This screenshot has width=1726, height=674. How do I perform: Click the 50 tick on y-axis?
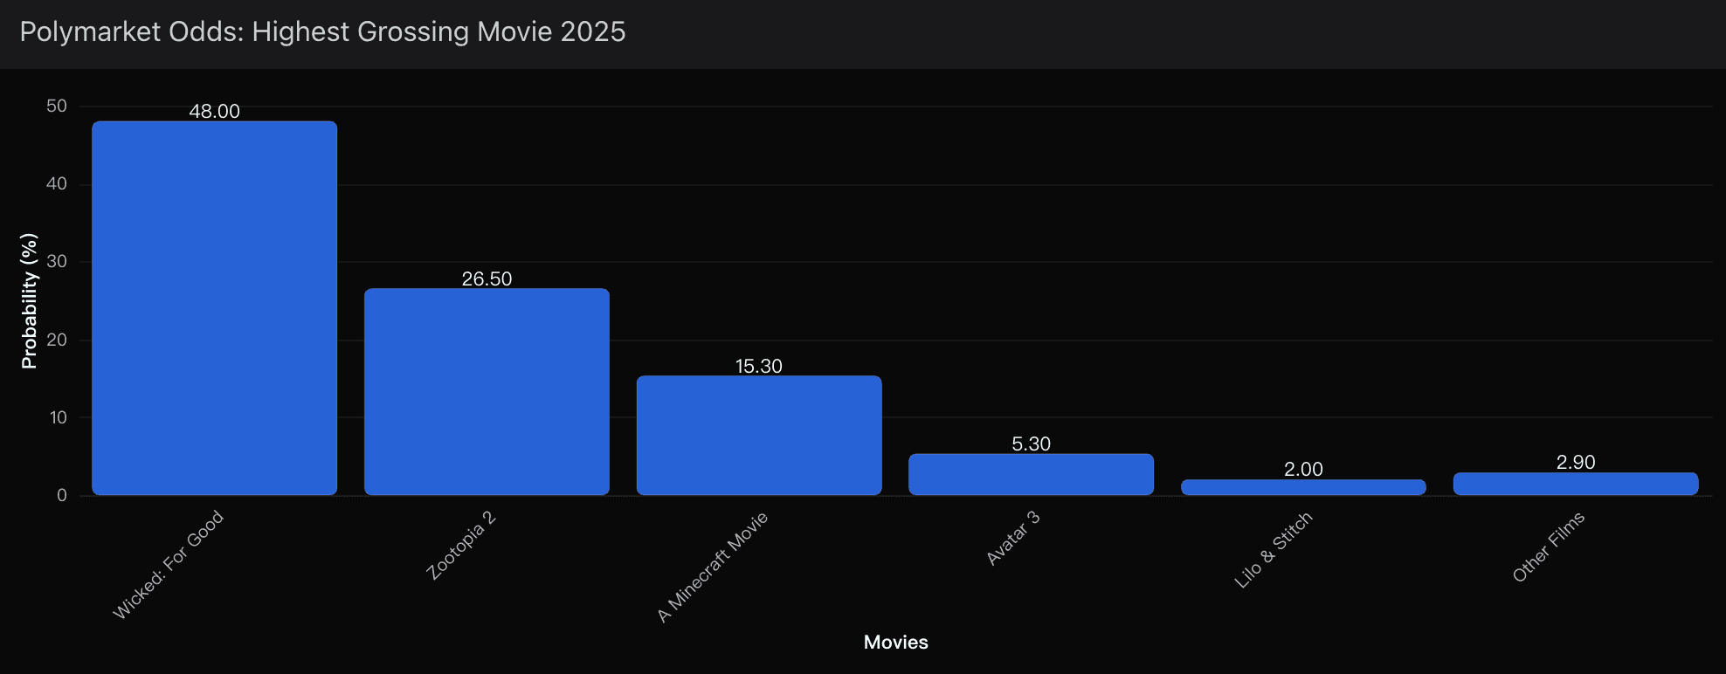pos(57,106)
